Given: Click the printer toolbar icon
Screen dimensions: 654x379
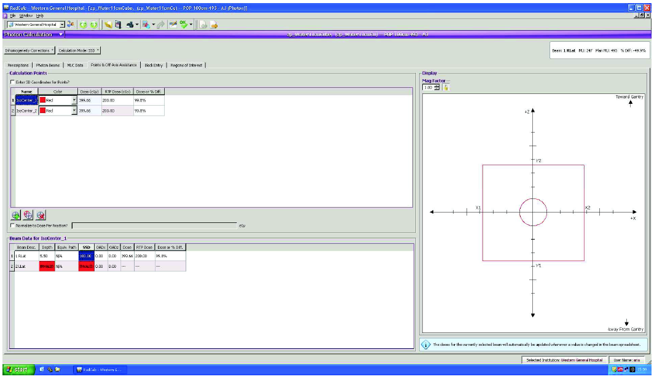Looking at the screenshot, I should coord(130,25).
